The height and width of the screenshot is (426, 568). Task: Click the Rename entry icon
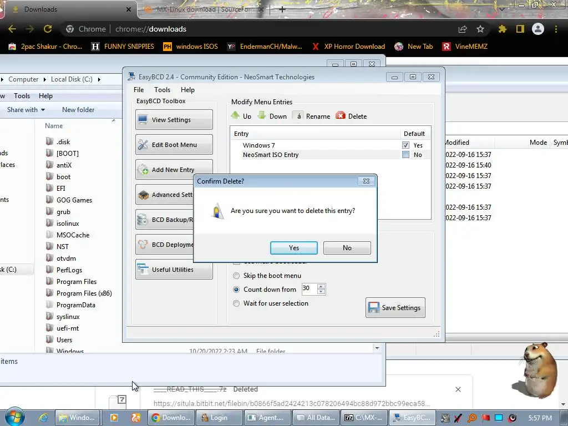298,116
